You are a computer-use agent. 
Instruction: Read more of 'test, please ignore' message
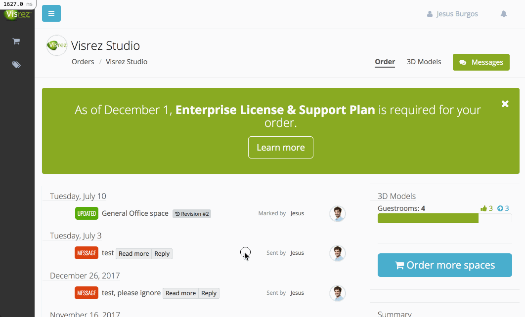[x=180, y=293]
